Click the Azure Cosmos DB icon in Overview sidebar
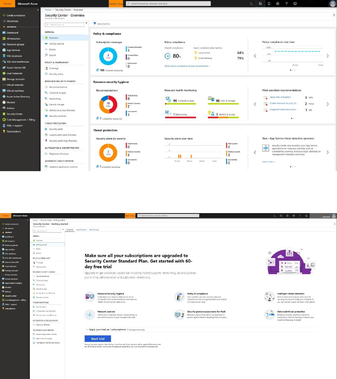 tap(4, 67)
